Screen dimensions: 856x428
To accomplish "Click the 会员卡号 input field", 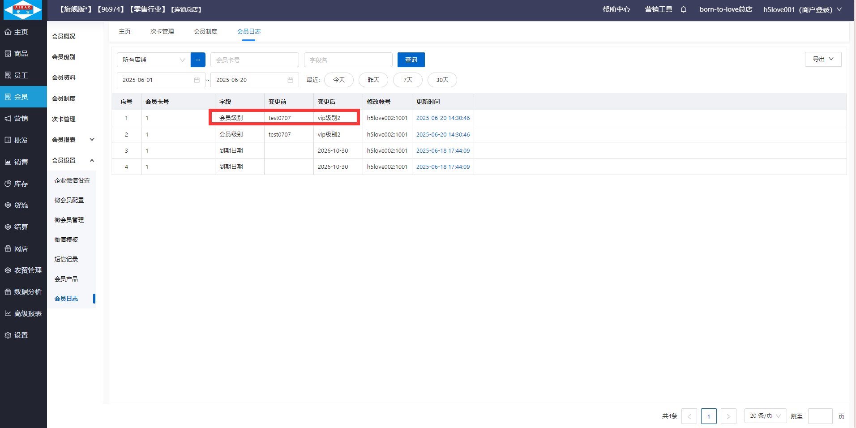I will click(254, 60).
